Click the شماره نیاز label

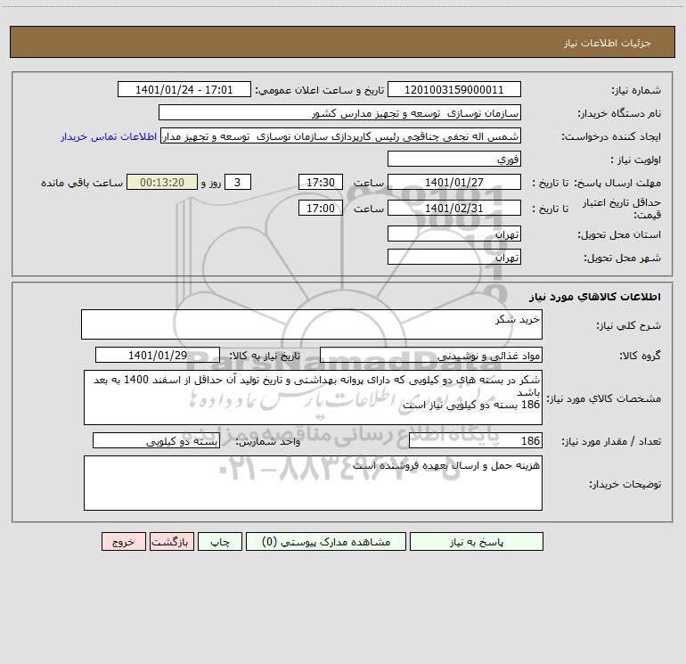(x=636, y=90)
